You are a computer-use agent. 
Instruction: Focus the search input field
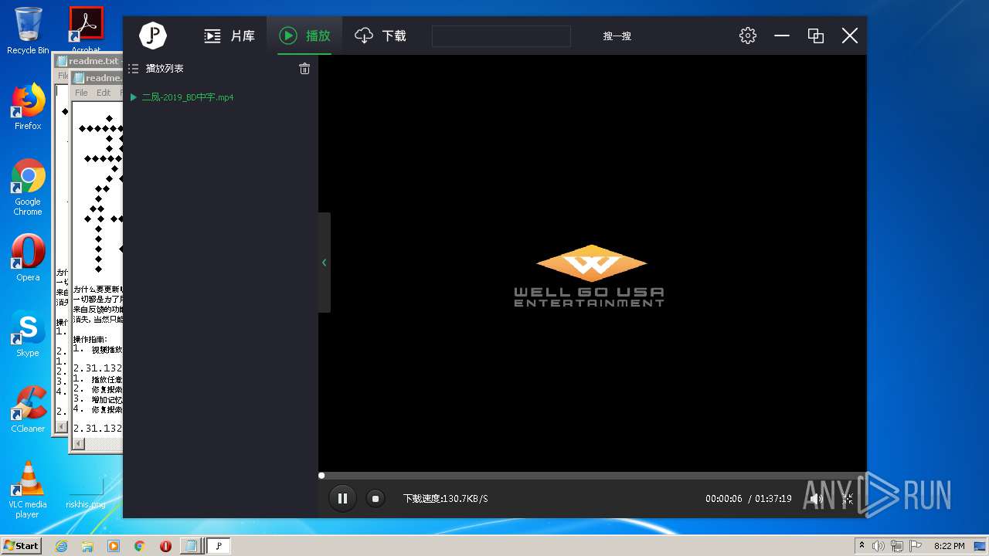click(x=501, y=36)
